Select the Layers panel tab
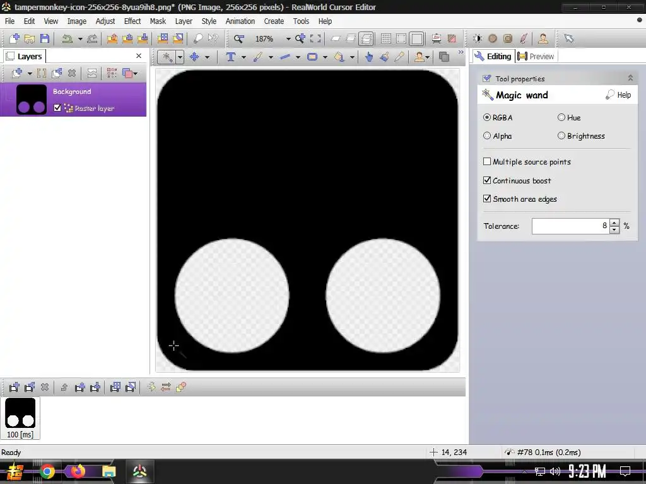This screenshot has height=484, width=646. (25, 56)
